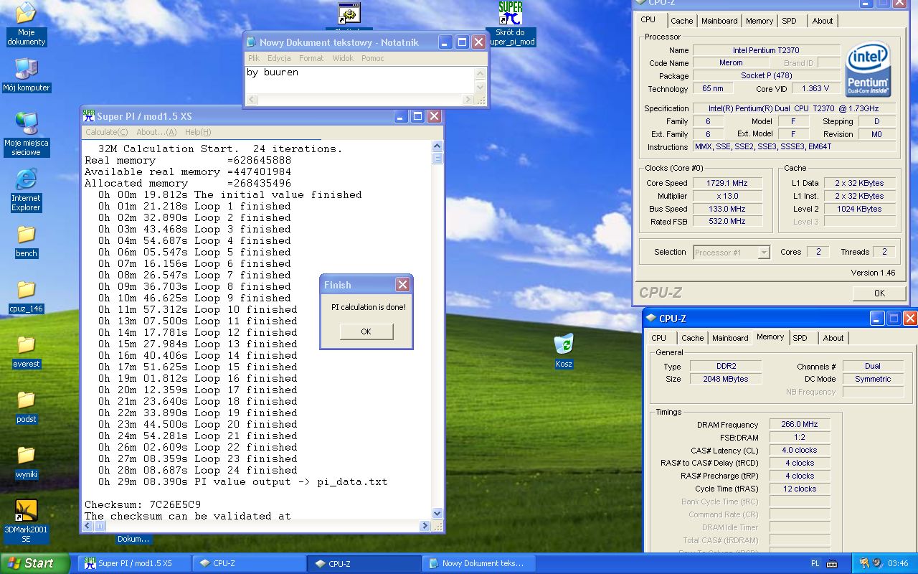The image size is (918, 574).
Task: Click the Intel Pentium logo in CPU-Z
Action: pyautogui.click(x=868, y=70)
